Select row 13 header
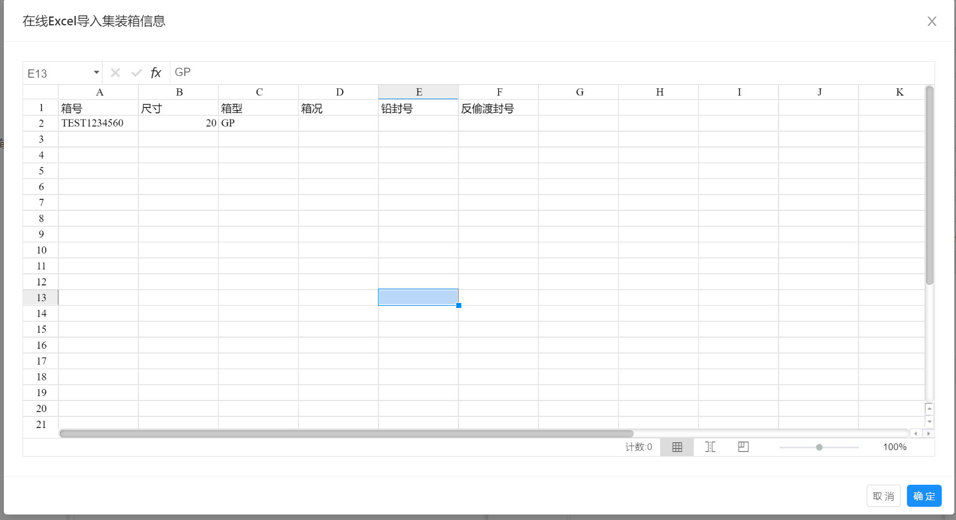 pyautogui.click(x=41, y=297)
